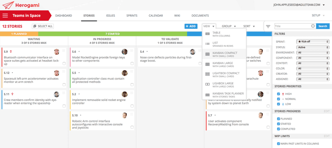The image size is (332, 148).
Task: Go to the ISSUES tab
Action: click(x=111, y=16)
